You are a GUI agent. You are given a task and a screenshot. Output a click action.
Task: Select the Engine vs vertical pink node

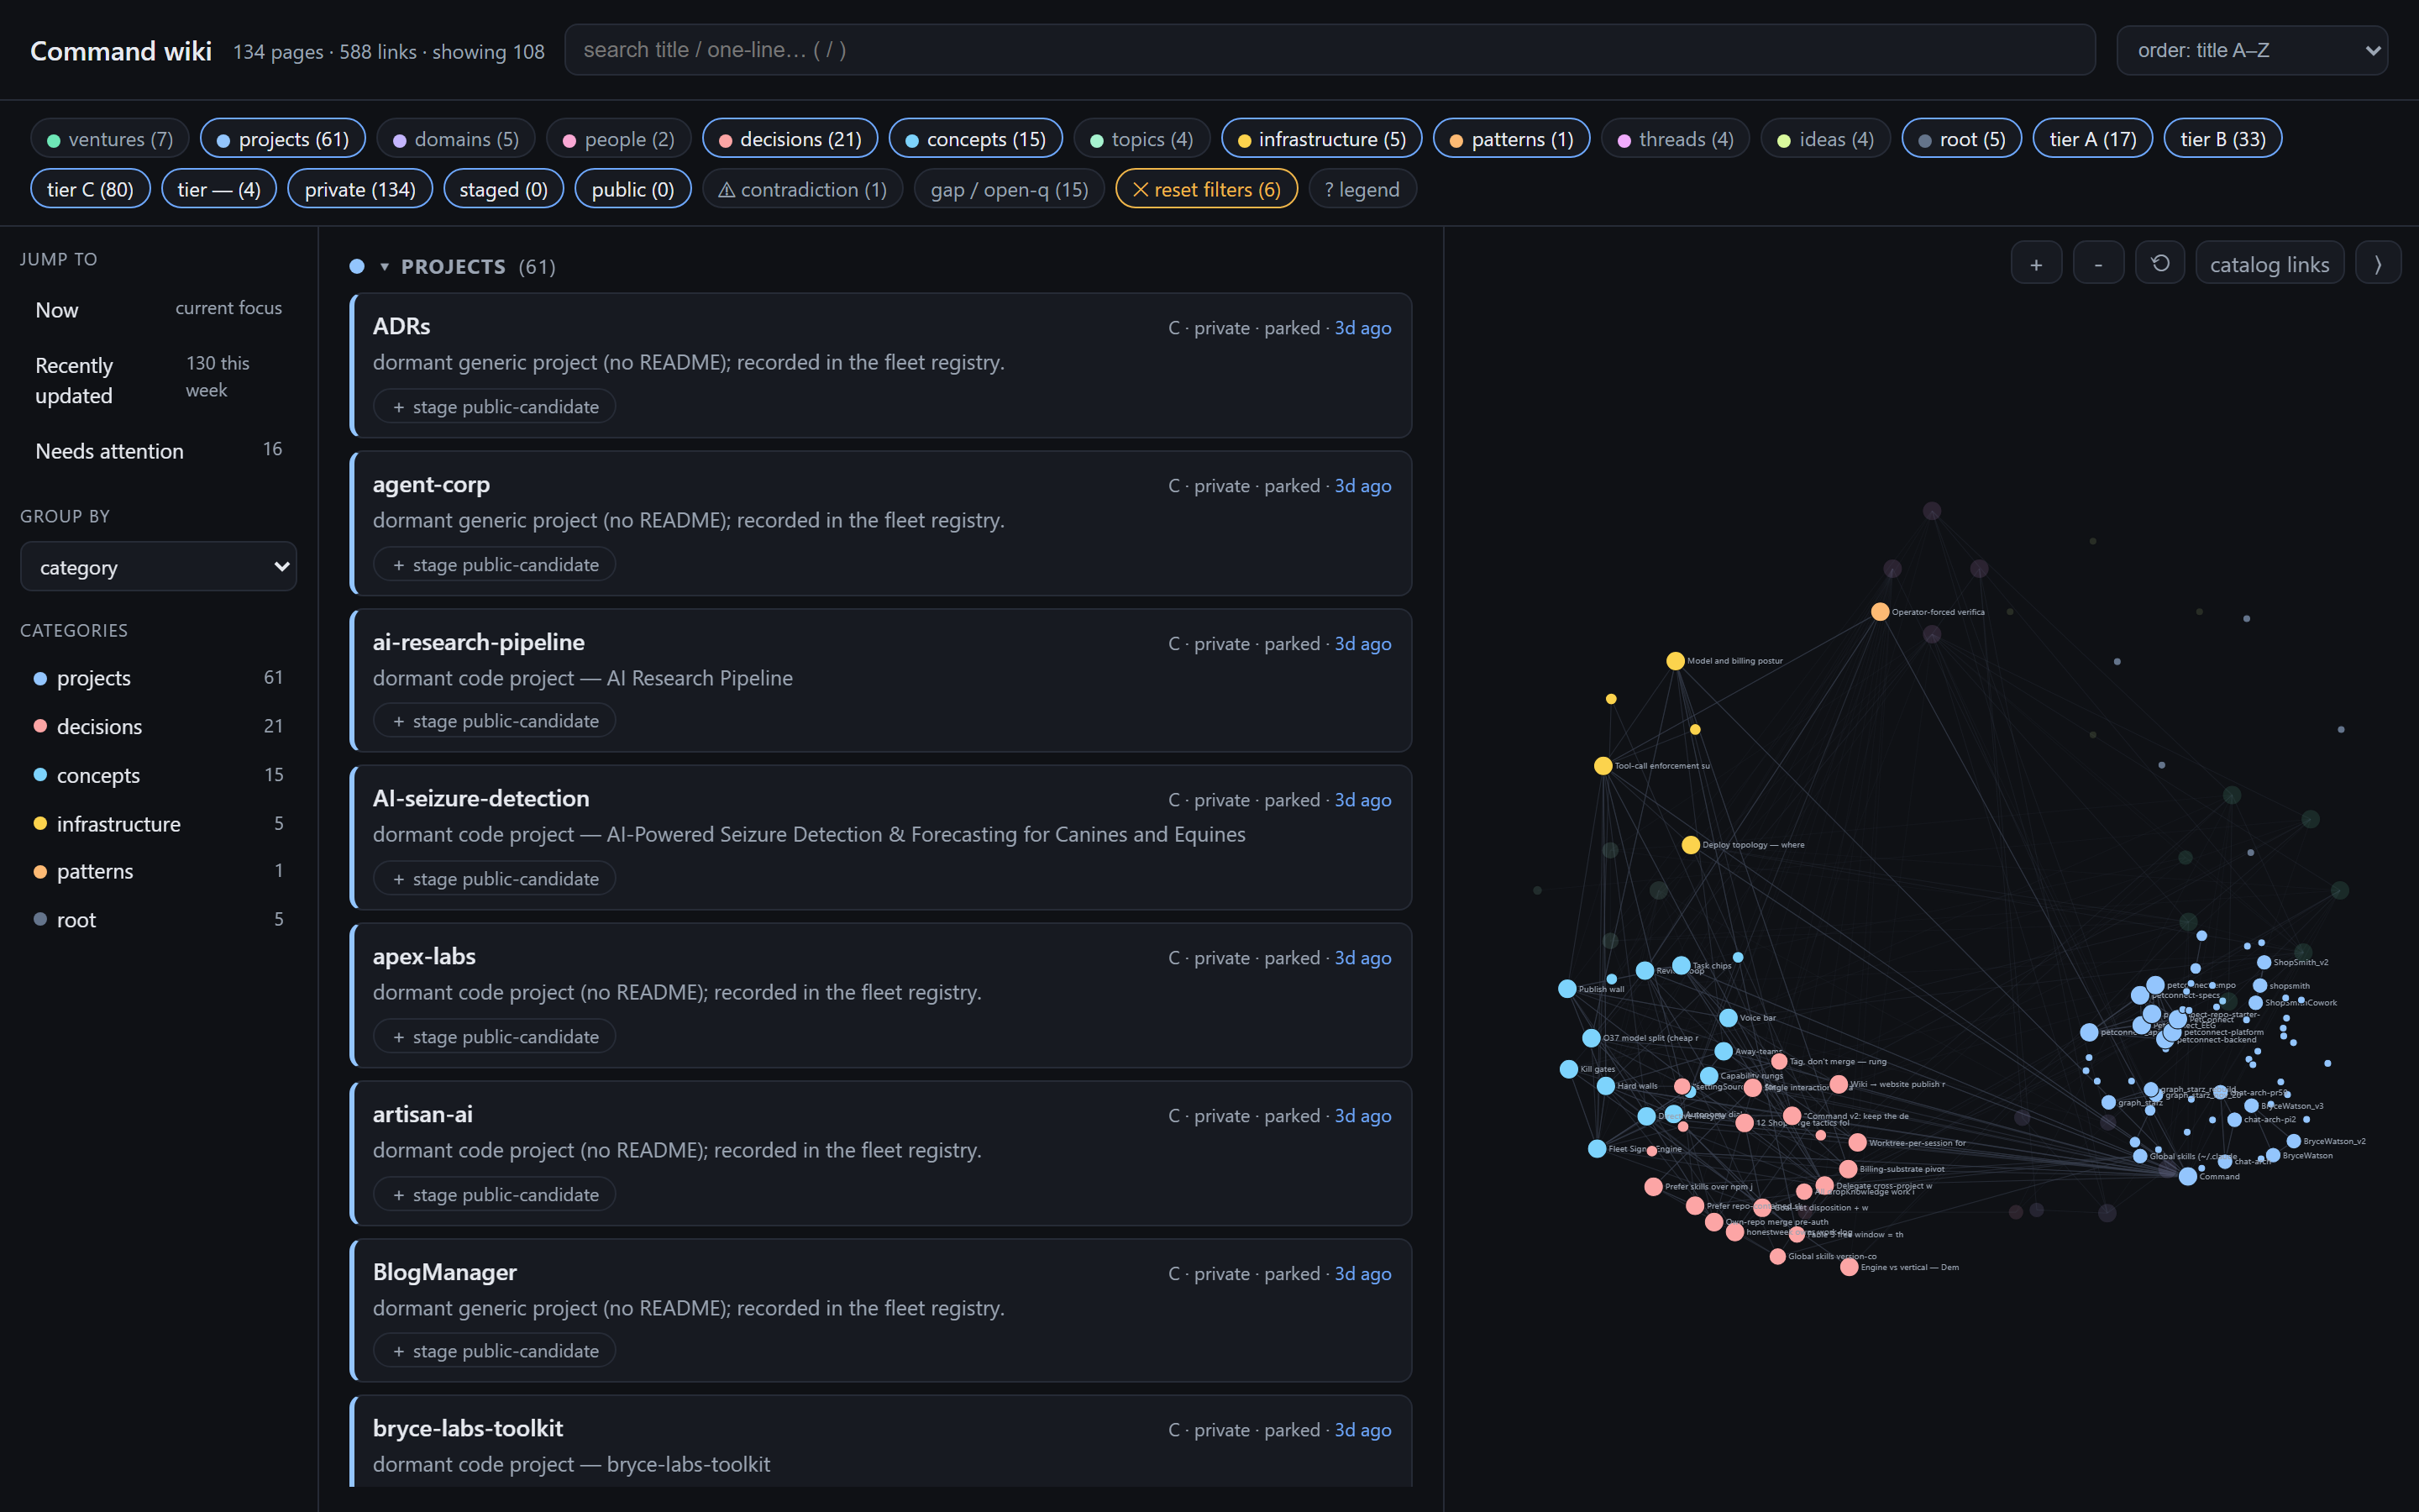[1850, 1266]
